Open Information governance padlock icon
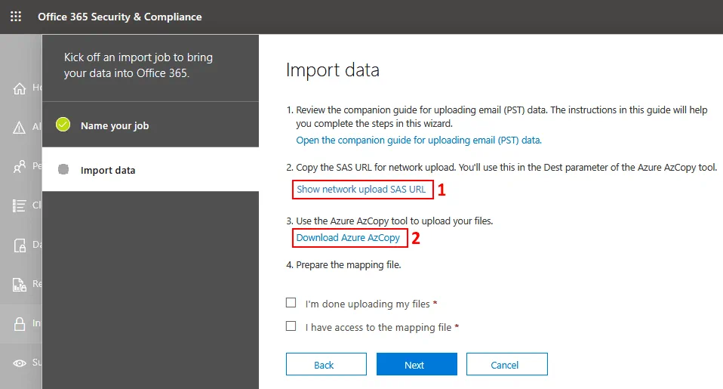The width and height of the screenshot is (723, 389). click(20, 323)
